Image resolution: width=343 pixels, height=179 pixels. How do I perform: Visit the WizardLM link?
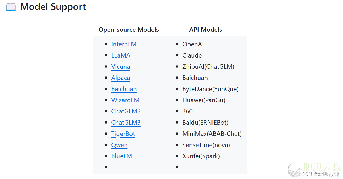125,100
